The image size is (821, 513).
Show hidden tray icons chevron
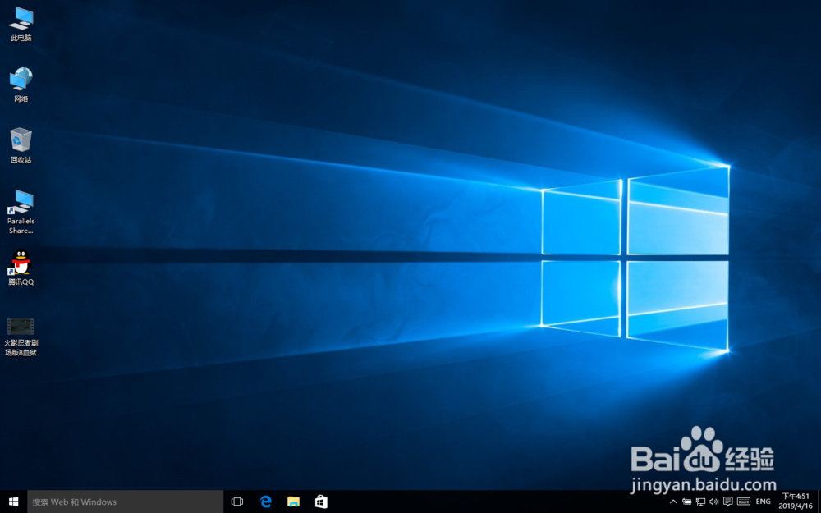pyautogui.click(x=673, y=502)
